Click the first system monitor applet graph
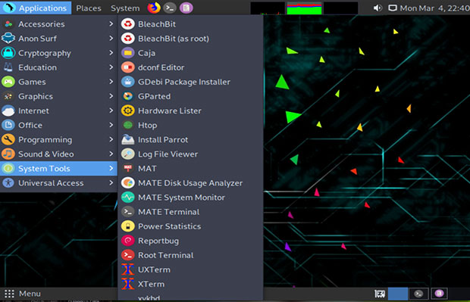This screenshot has width=470, height=302. pos(268,8)
